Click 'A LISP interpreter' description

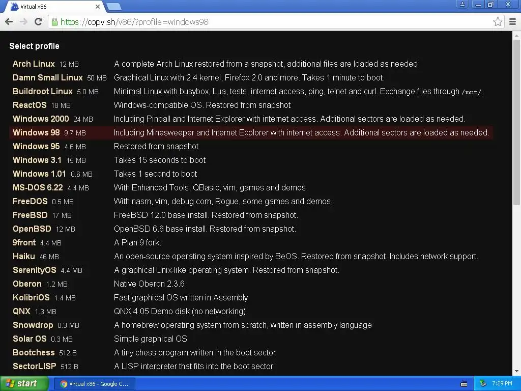(x=193, y=366)
